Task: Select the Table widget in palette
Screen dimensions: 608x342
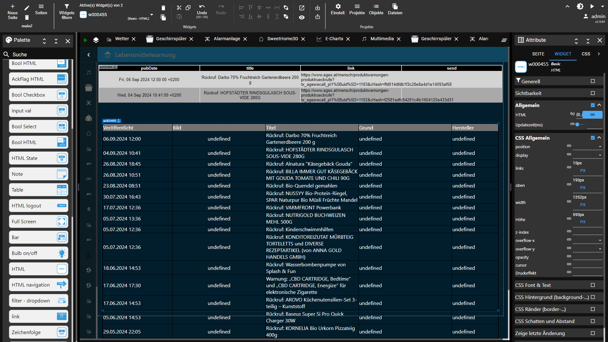Action: click(x=39, y=190)
